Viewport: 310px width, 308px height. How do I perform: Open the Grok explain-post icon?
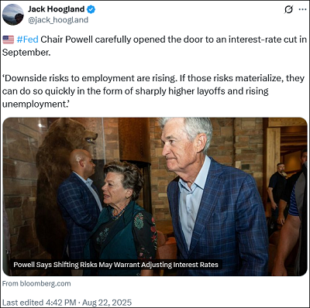pyautogui.click(x=288, y=9)
